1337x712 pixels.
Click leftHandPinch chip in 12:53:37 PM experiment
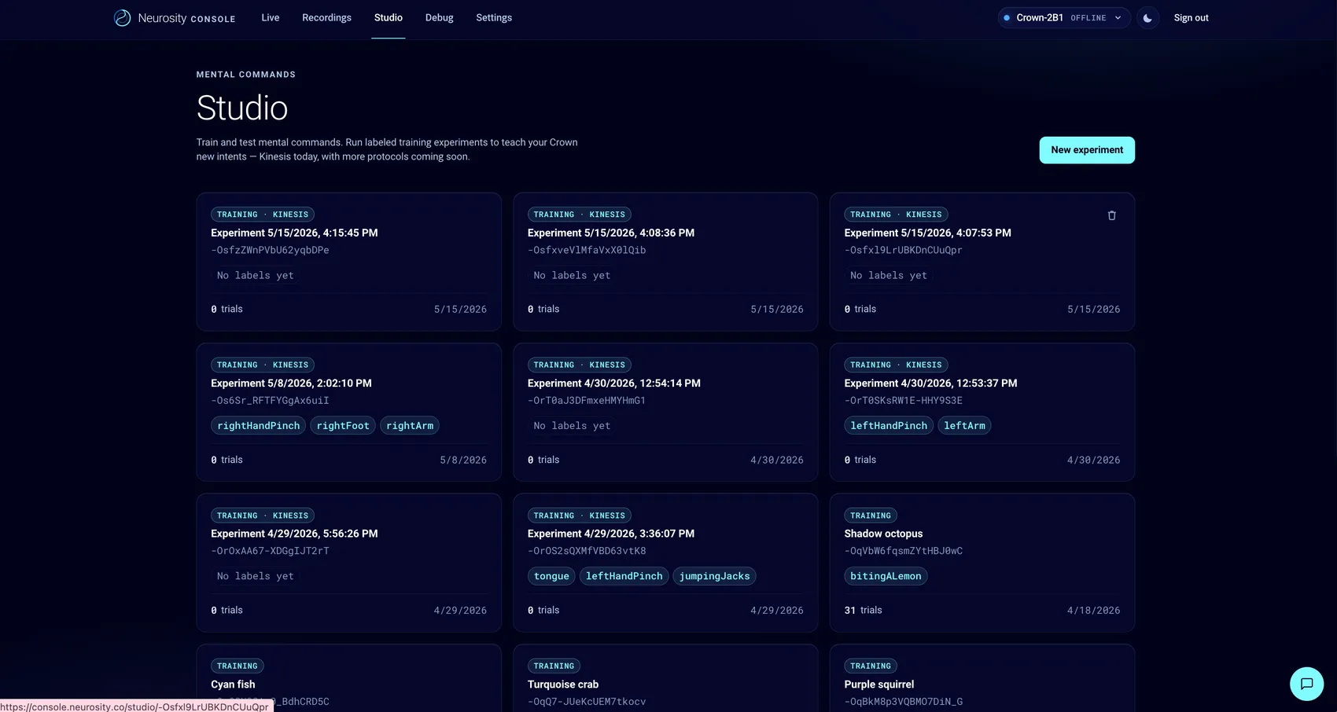click(x=889, y=426)
